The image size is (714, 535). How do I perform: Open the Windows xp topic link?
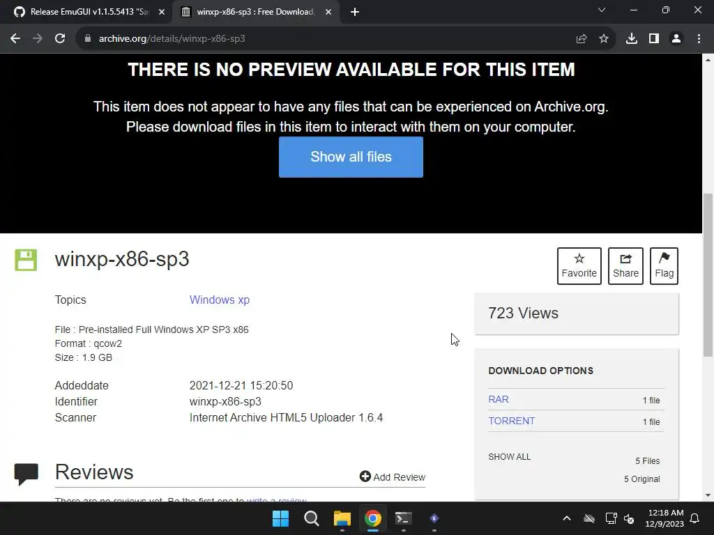(220, 300)
